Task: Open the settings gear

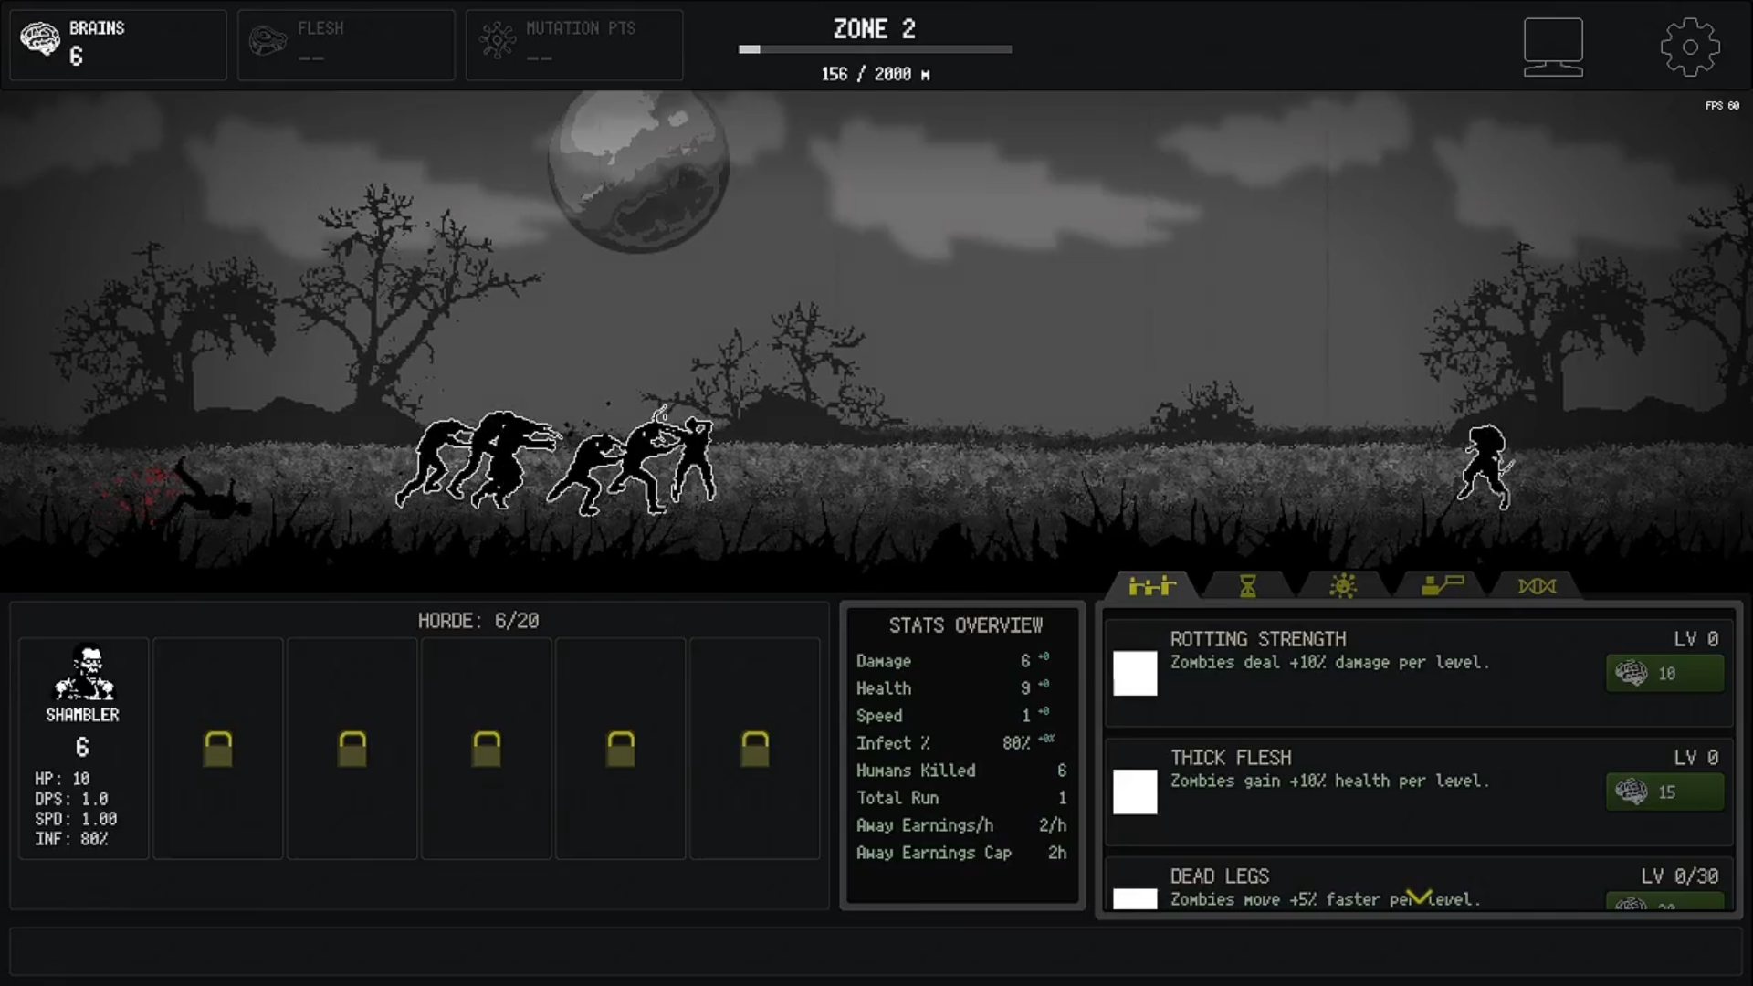Action: (x=1690, y=47)
